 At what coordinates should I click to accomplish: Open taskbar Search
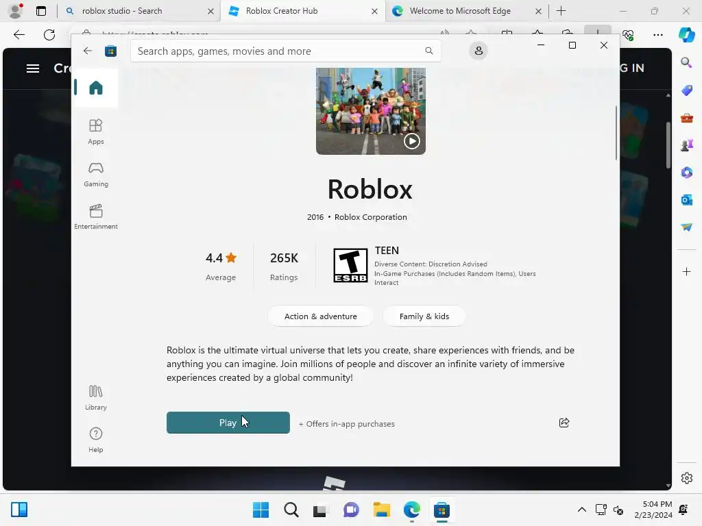(x=291, y=510)
